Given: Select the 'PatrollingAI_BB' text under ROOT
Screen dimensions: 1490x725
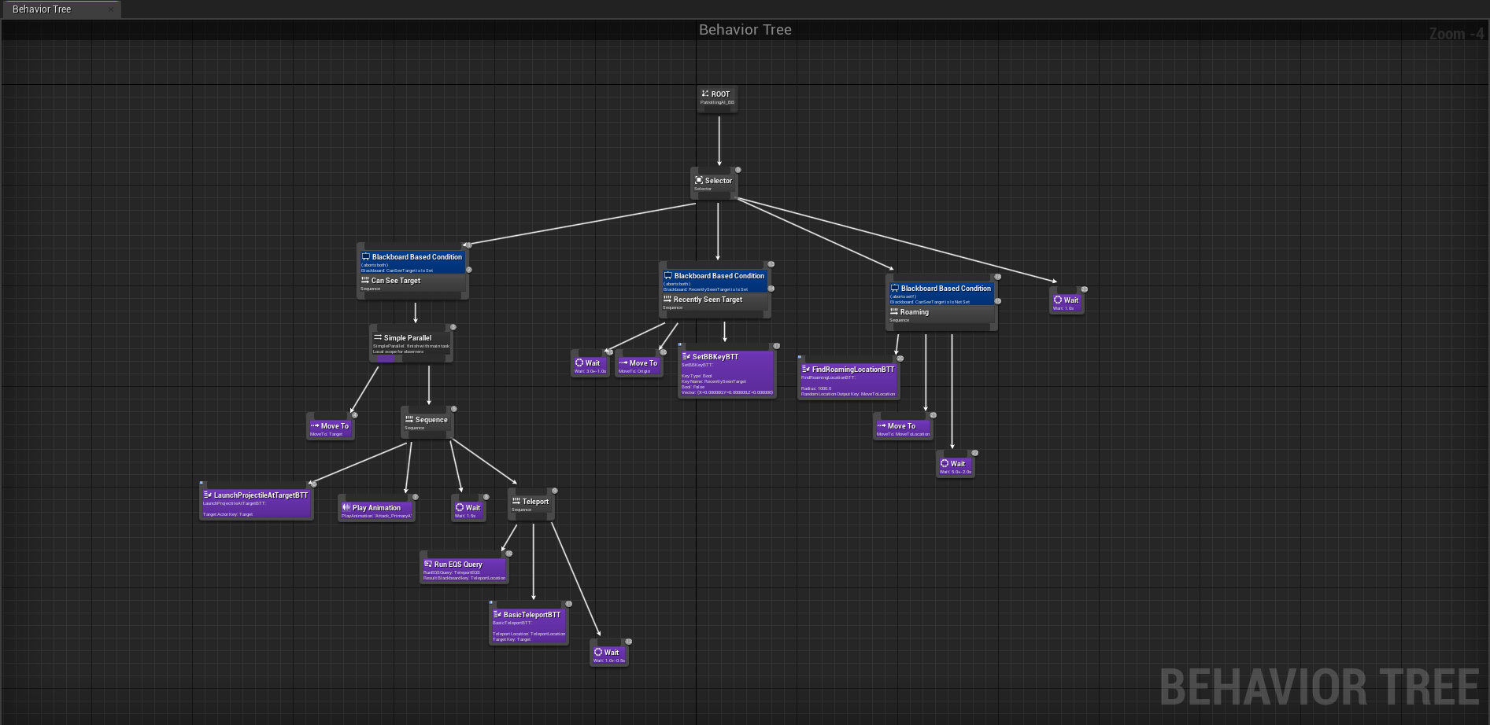Looking at the screenshot, I should click(717, 102).
